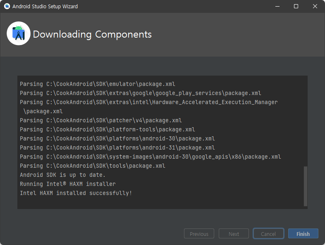Viewport: 325px width, 245px height.
Task: Click the disabled Previous button
Action: coord(199,234)
